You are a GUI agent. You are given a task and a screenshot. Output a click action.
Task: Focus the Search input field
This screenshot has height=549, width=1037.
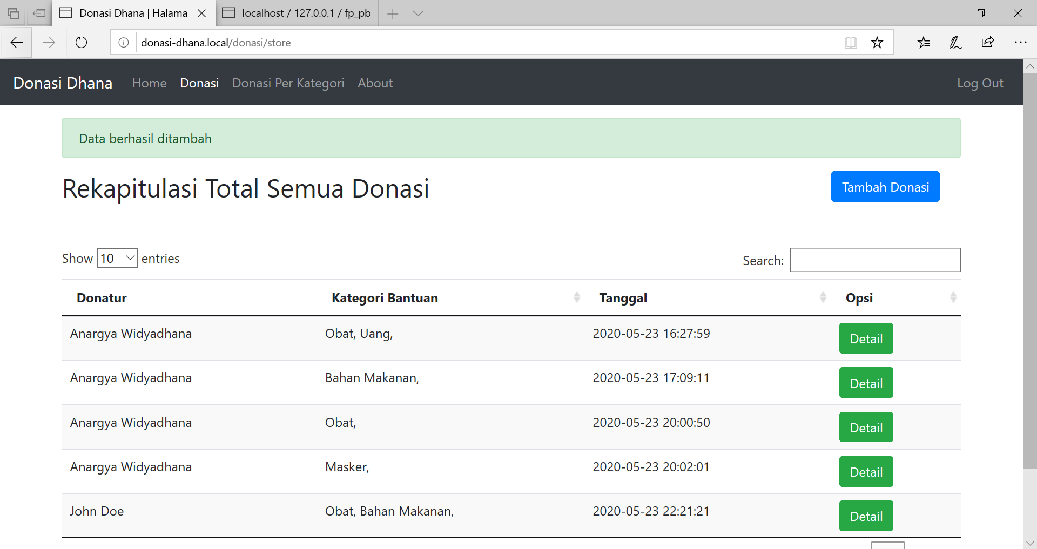tap(875, 260)
